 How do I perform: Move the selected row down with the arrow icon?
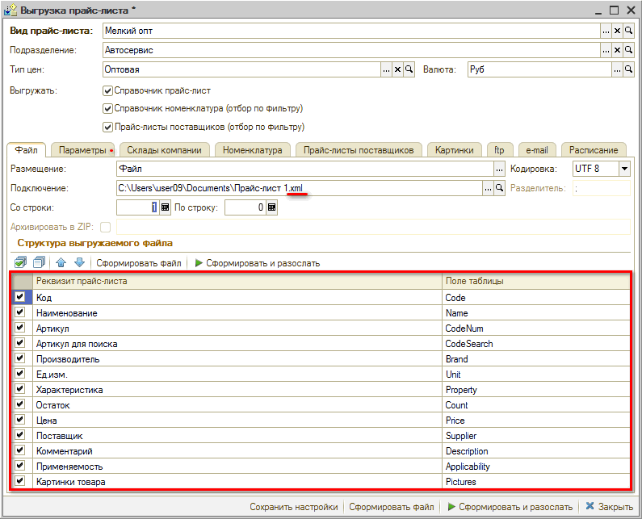pos(79,262)
